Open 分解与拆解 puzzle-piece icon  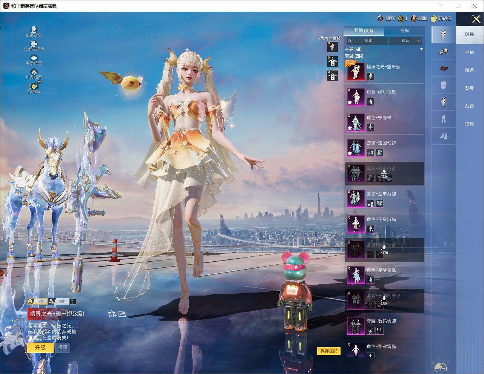(x=34, y=44)
